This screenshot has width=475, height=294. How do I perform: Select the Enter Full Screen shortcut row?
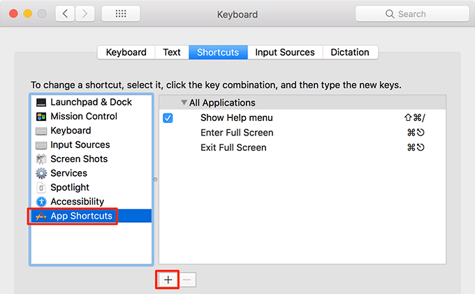pos(237,133)
